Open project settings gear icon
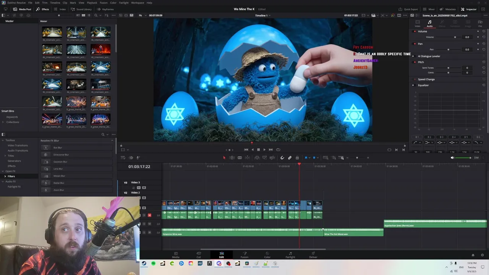 click(482, 255)
